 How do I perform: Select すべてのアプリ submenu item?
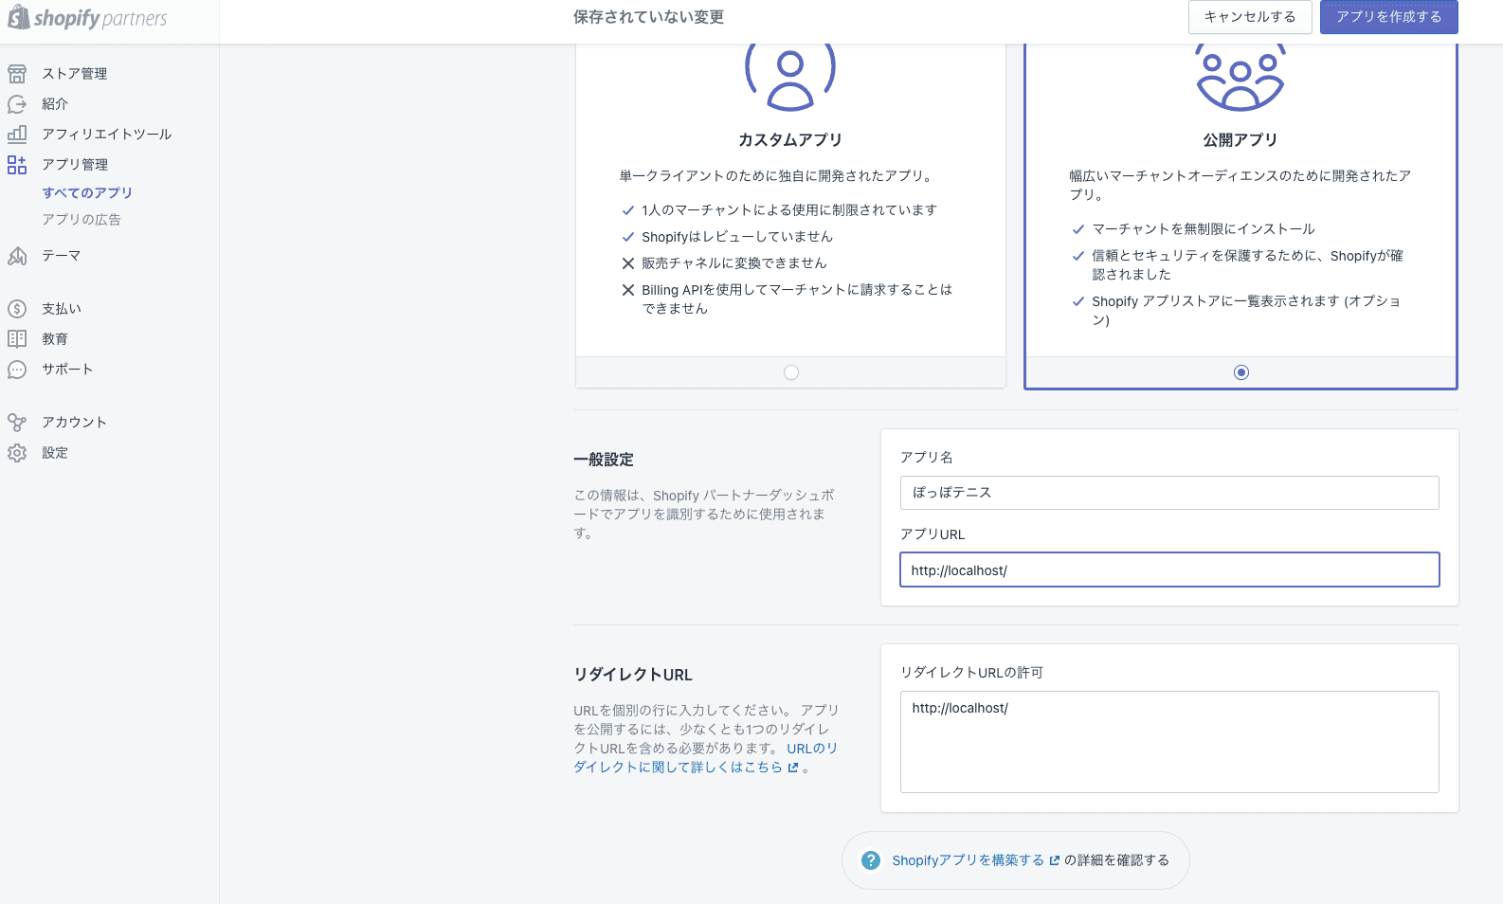(x=87, y=192)
